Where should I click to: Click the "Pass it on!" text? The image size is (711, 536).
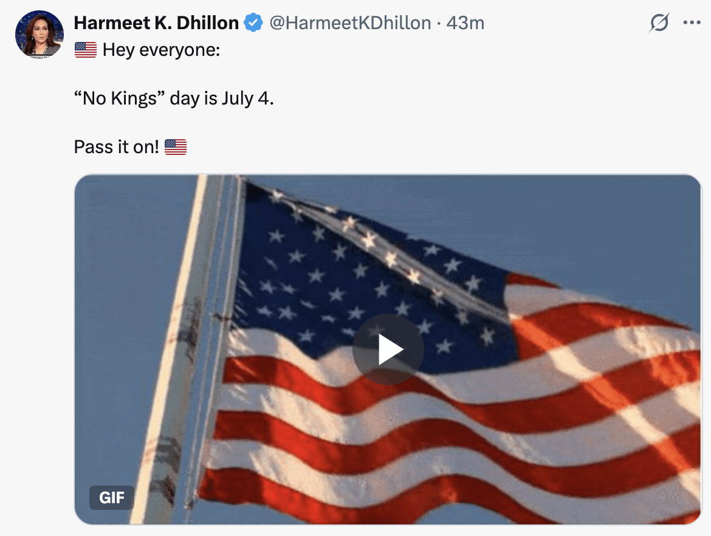(x=117, y=147)
